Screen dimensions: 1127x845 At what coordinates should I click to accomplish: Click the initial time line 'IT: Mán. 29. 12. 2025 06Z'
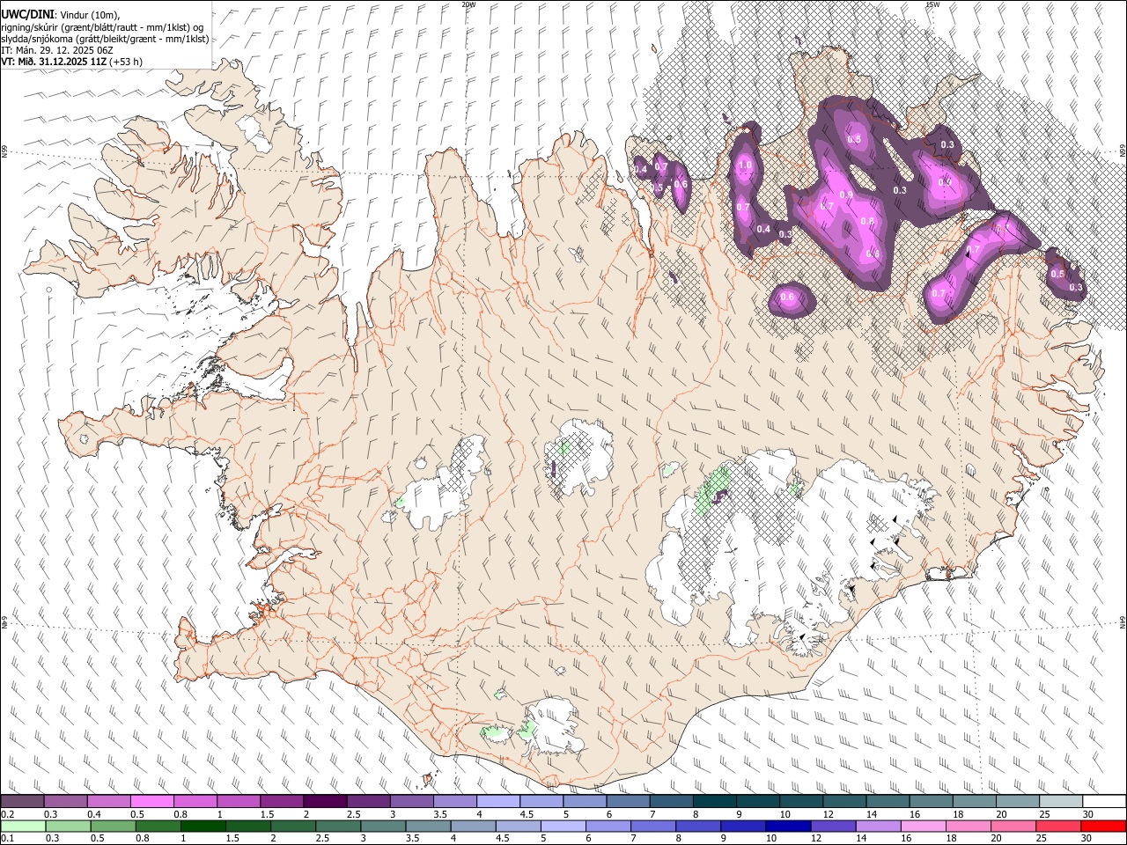tap(57, 50)
